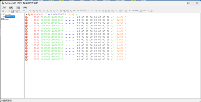Click the open project folder icon
The image size is (201, 102).
pos(9,11)
